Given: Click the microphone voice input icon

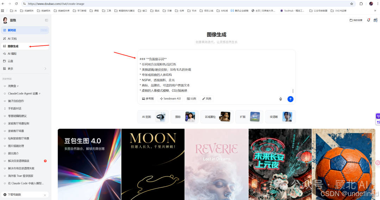Looking at the screenshot, I should [281, 99].
